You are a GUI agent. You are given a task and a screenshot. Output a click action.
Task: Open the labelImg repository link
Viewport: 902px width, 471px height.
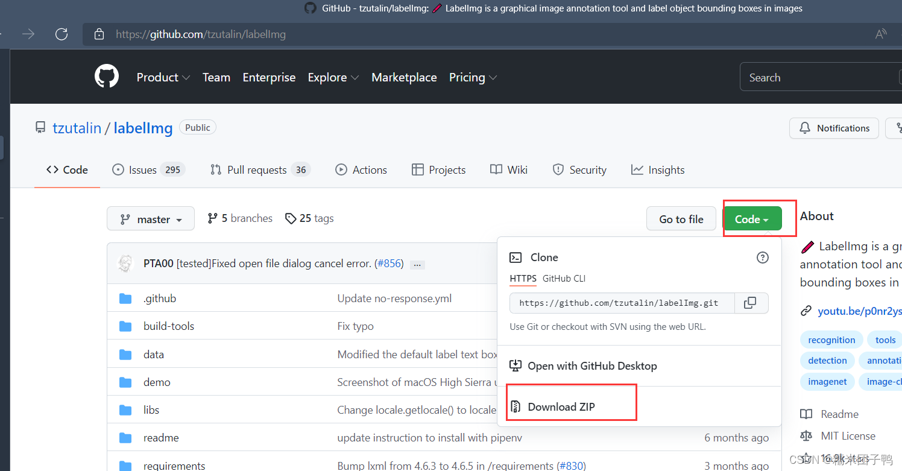click(143, 128)
